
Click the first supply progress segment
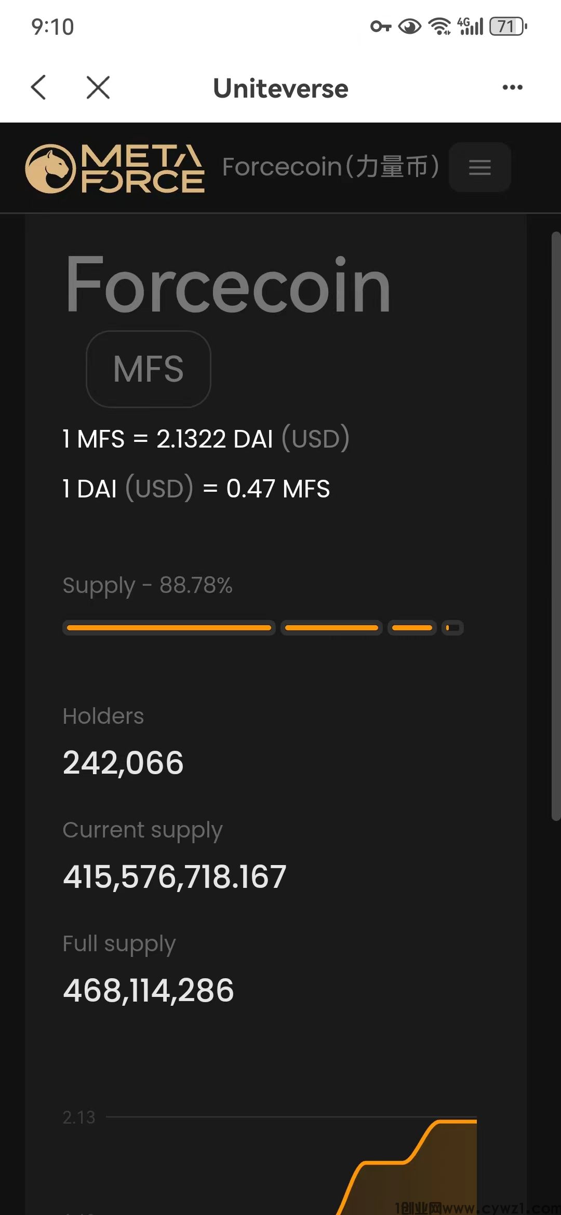(169, 628)
